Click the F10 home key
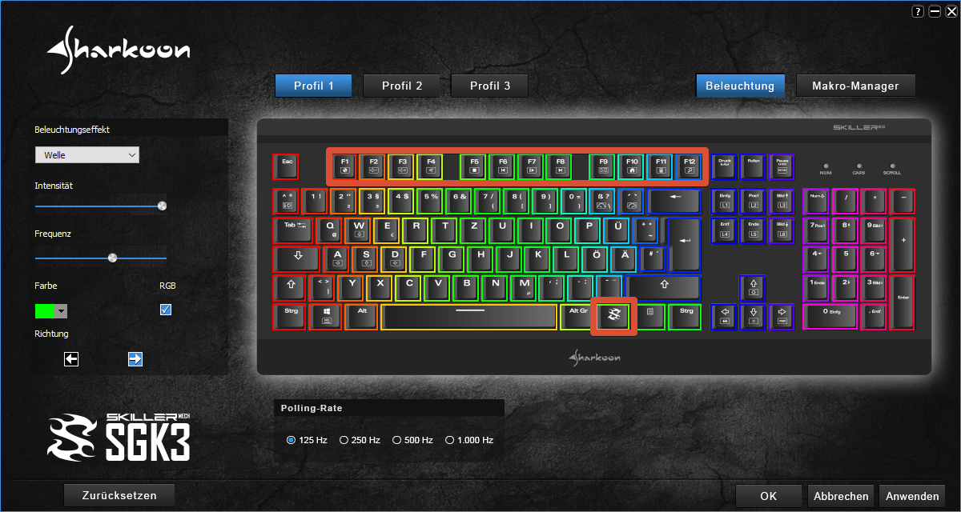Screen dimensions: 961x512 (x=632, y=166)
